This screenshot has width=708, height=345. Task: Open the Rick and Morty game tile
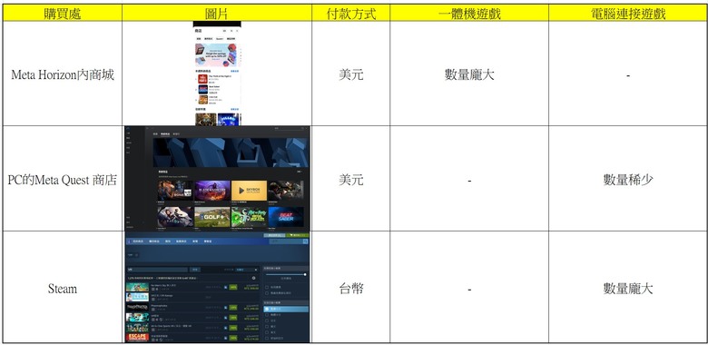249,217
